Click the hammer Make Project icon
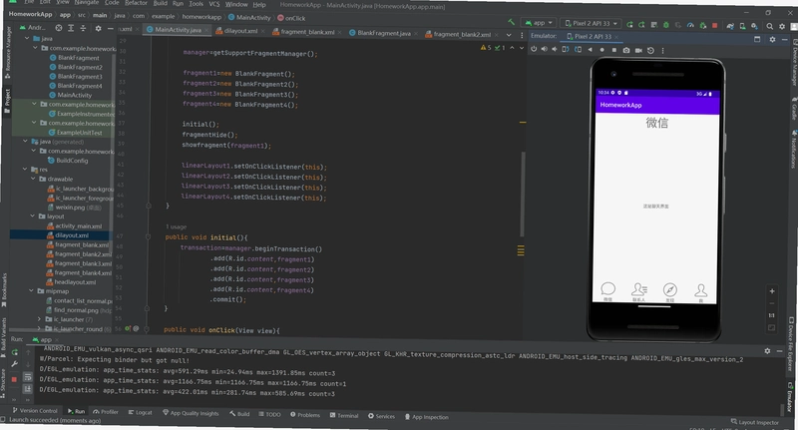This screenshot has height=430, width=798. pyautogui.click(x=511, y=22)
